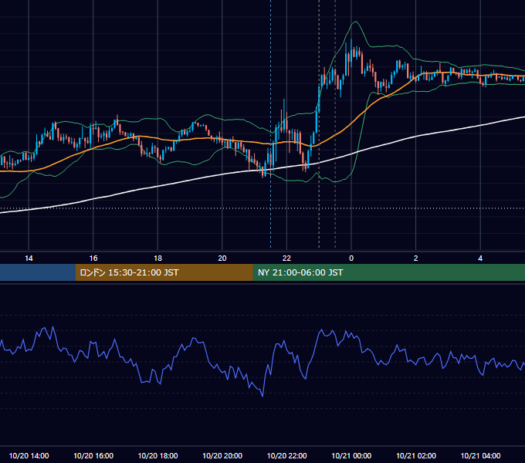Click the 10/21 00:00 date label
Image resolution: width=525 pixels, height=463 pixels.
pyautogui.click(x=351, y=455)
